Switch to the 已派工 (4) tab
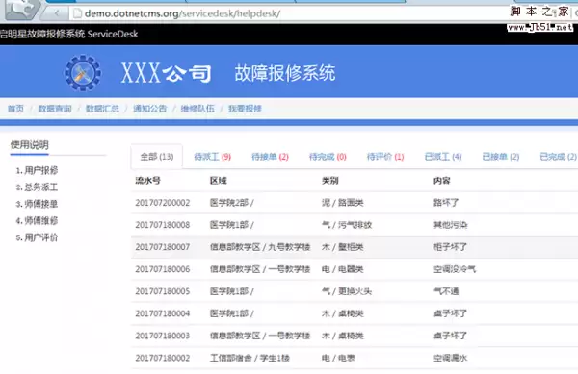Viewport: 578px width, 374px height. point(443,157)
